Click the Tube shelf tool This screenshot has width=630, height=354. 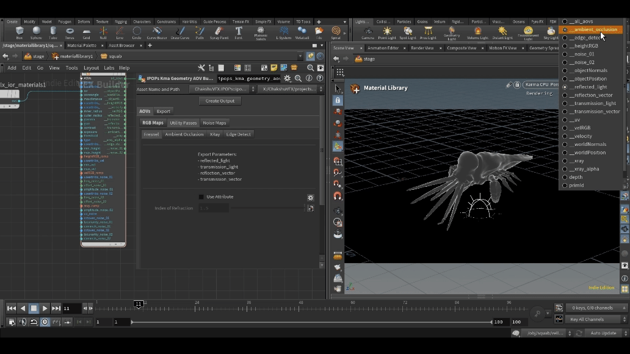pos(53,32)
